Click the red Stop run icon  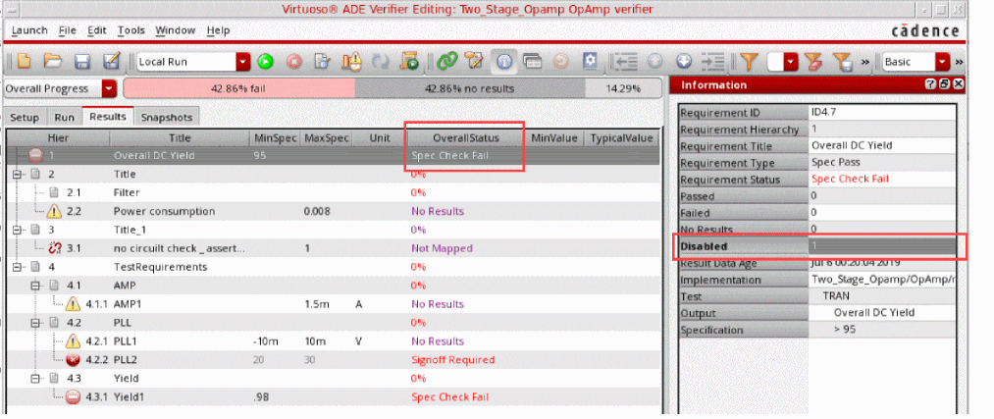pyautogui.click(x=294, y=62)
